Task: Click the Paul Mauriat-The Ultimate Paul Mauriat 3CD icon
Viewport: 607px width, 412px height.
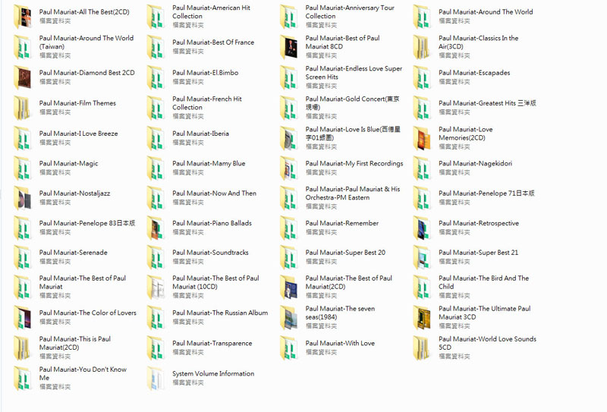Action: tap(423, 317)
